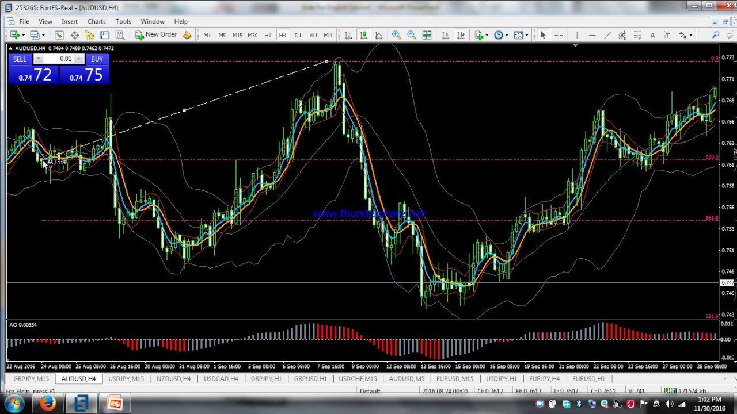Expand the profiles dropdown arrow
Viewport: 737px width, 414px height.
coord(43,35)
